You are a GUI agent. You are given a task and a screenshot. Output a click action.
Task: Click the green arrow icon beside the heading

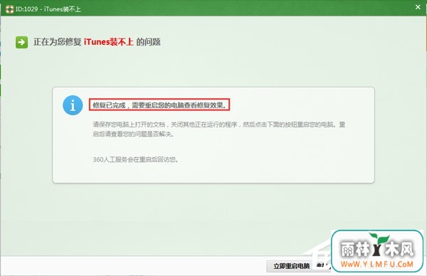(x=21, y=42)
